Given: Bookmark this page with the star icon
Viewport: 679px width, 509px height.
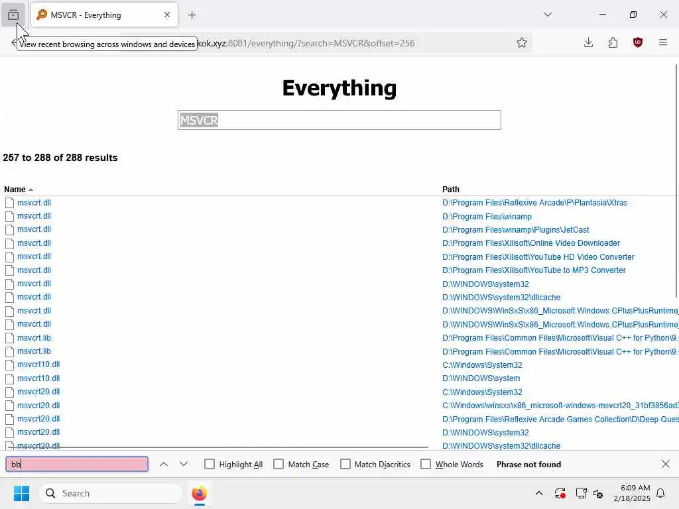Looking at the screenshot, I should pos(521,42).
